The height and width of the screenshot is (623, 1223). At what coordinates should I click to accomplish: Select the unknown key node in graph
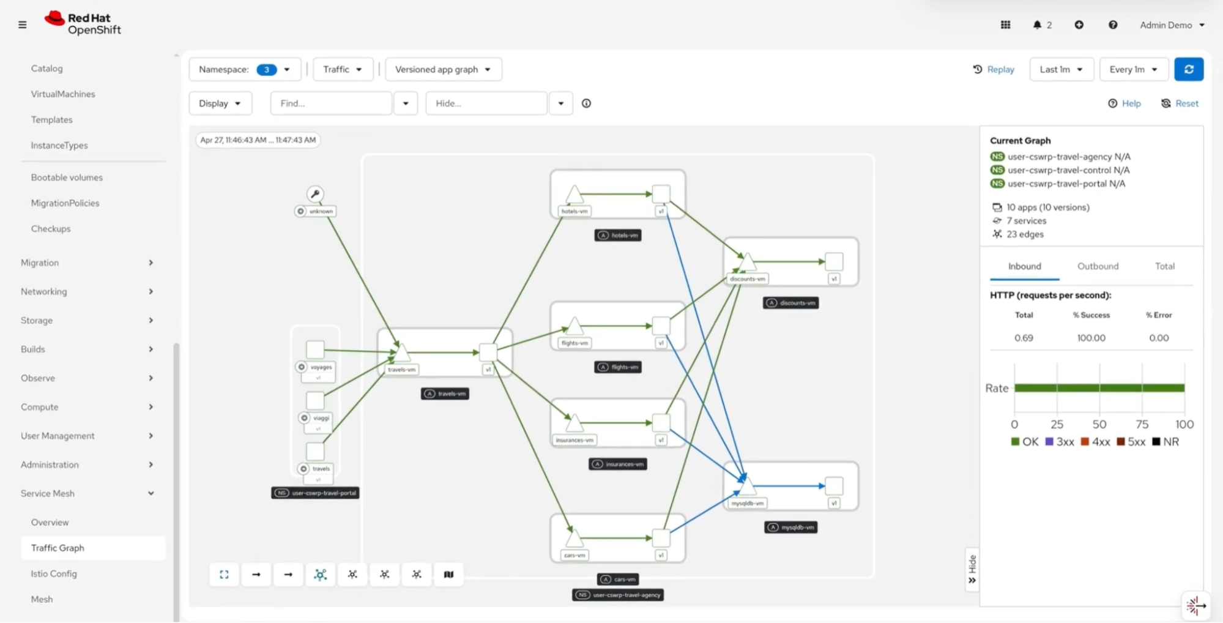[315, 194]
